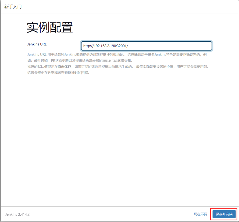Screen dimensions: 239x222
Task: Click the Jenkins 2.414.2 version text
Action: click(17, 214)
